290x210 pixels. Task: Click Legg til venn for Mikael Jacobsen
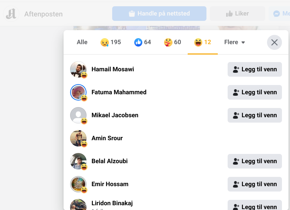click(x=254, y=115)
